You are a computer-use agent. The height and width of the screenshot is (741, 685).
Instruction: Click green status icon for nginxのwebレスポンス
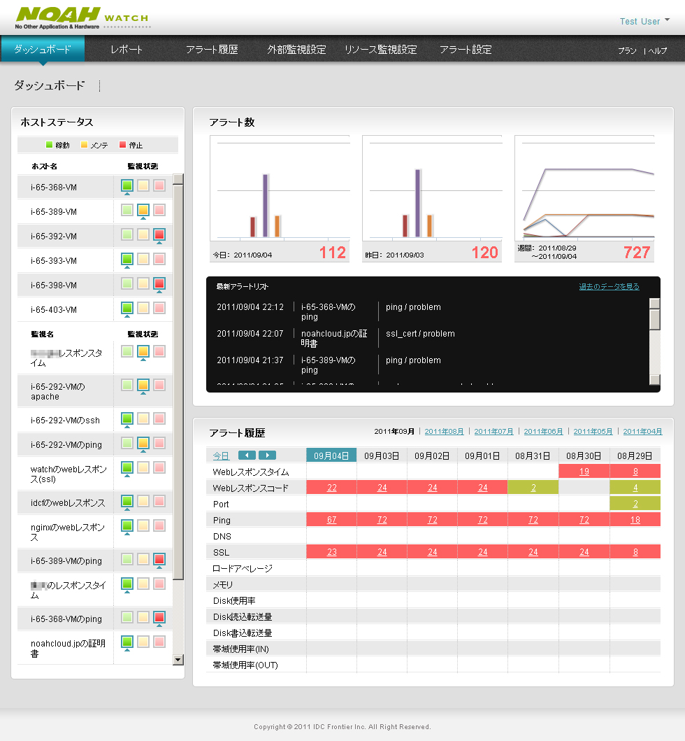point(127,525)
